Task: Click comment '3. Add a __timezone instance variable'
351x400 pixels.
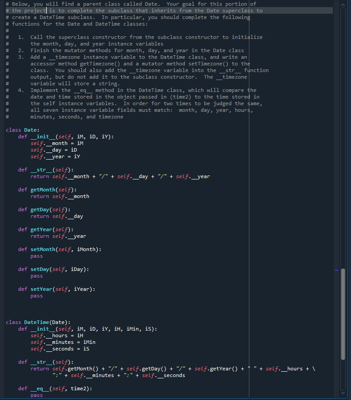Action: coord(132,57)
